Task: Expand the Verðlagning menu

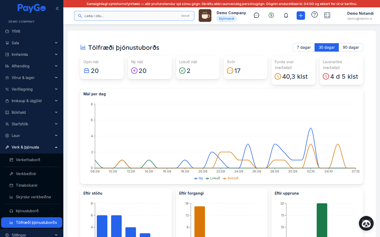Action: point(32,89)
